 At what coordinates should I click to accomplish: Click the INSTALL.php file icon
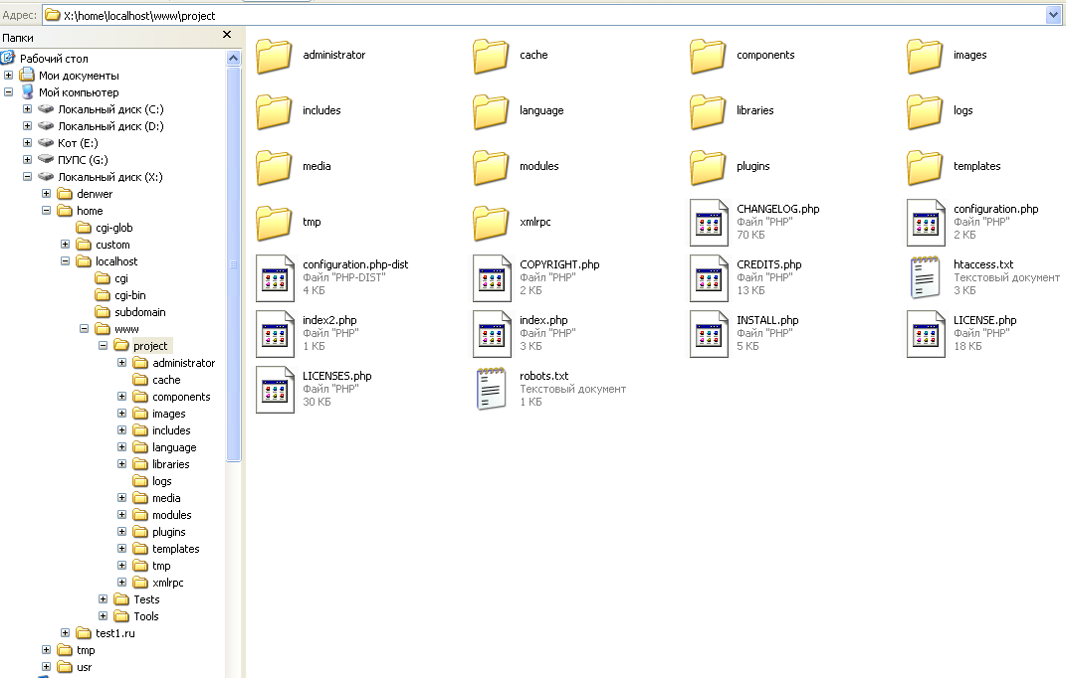pyautogui.click(x=709, y=334)
